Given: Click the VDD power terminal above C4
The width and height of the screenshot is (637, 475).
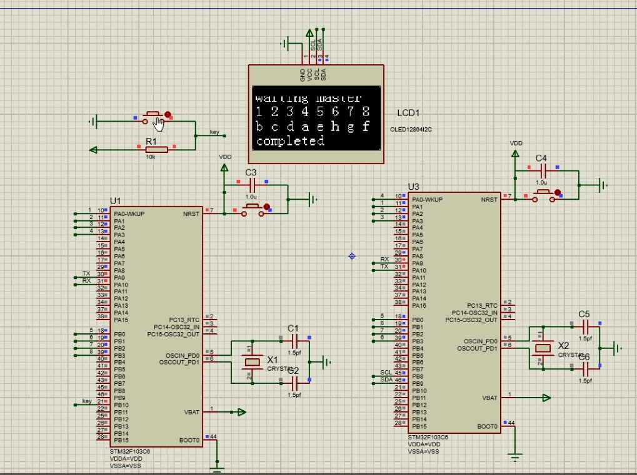Looking at the screenshot, I should [x=515, y=154].
